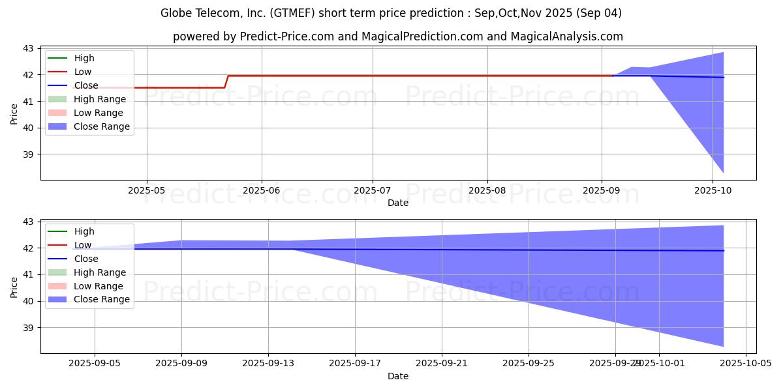
Task: Click the red step-up in price line
Action: [x=226, y=81]
